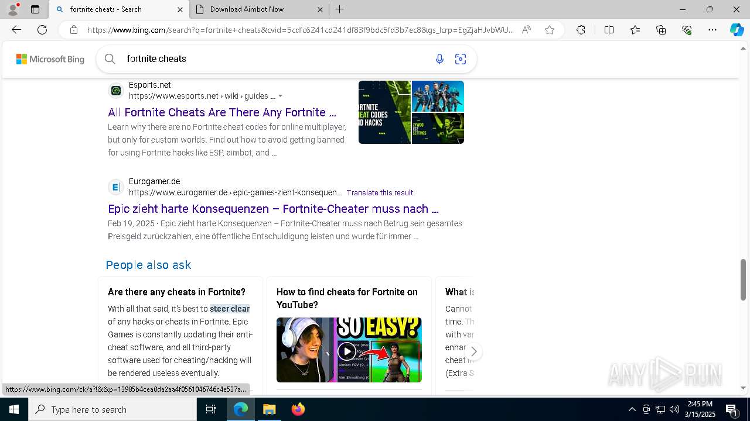
Task: Open the notification center icon
Action: coord(732,409)
